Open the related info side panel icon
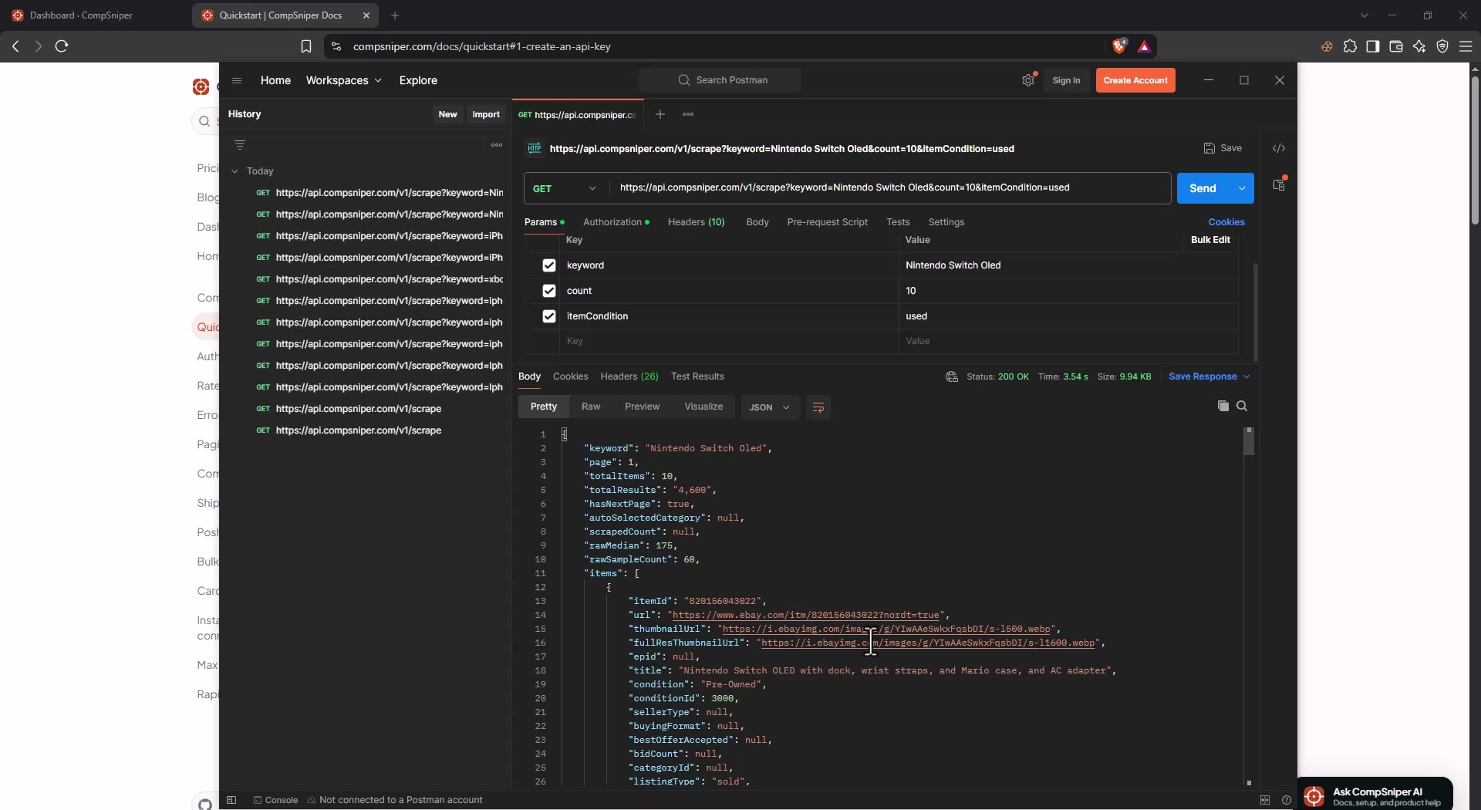 click(x=1279, y=185)
